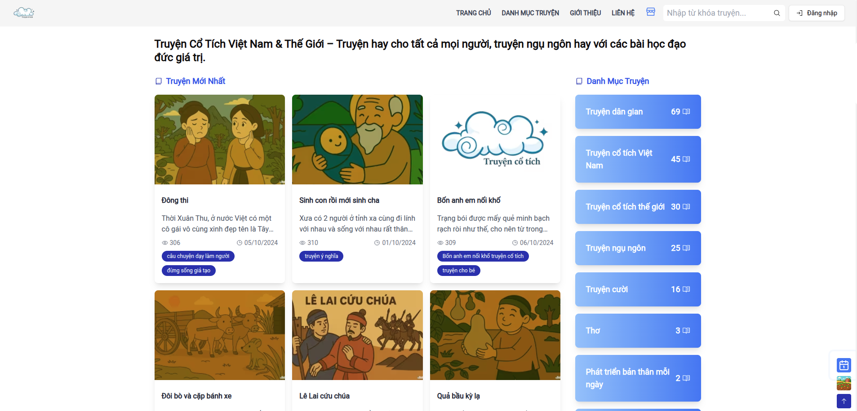Click book icon beside Truyện dân gian count
Screen dimensions: 857x411
pyautogui.click(x=686, y=112)
